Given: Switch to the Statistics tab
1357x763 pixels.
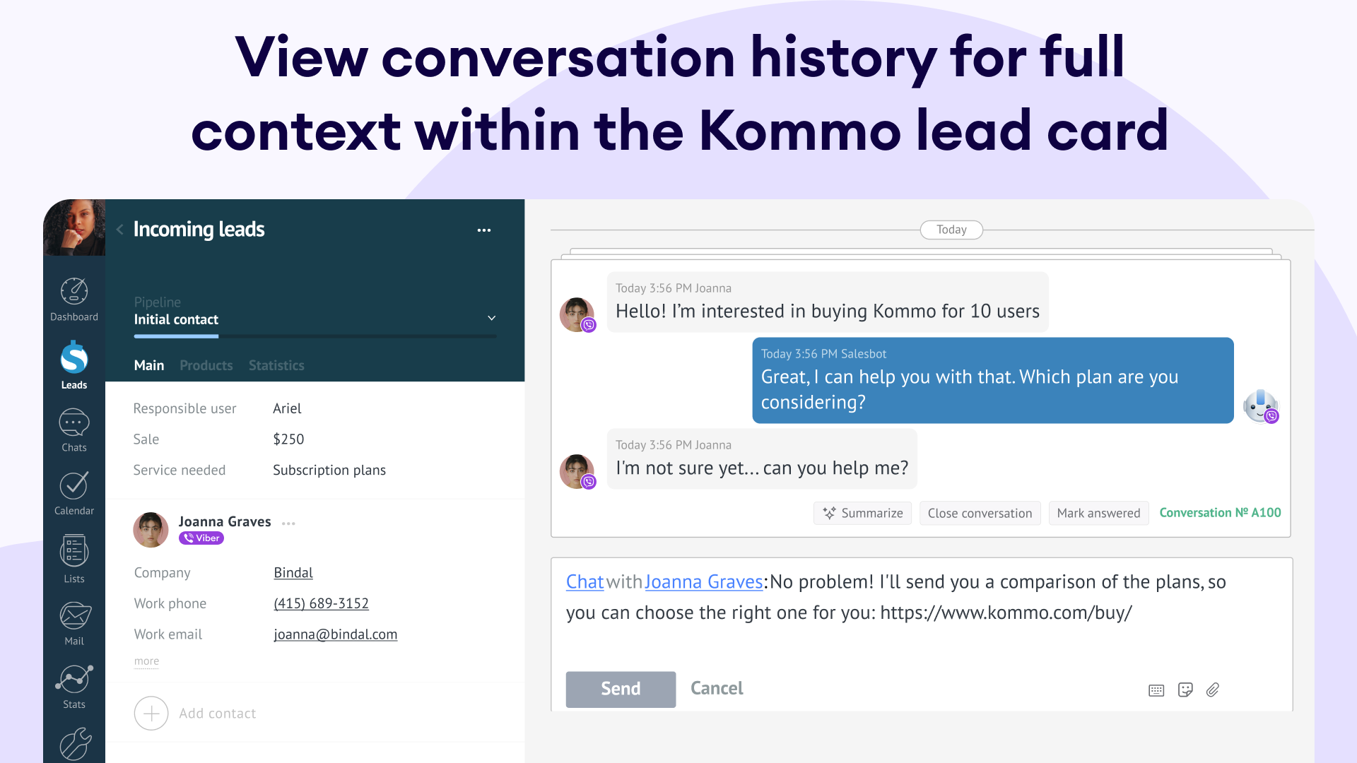Looking at the screenshot, I should 276,365.
